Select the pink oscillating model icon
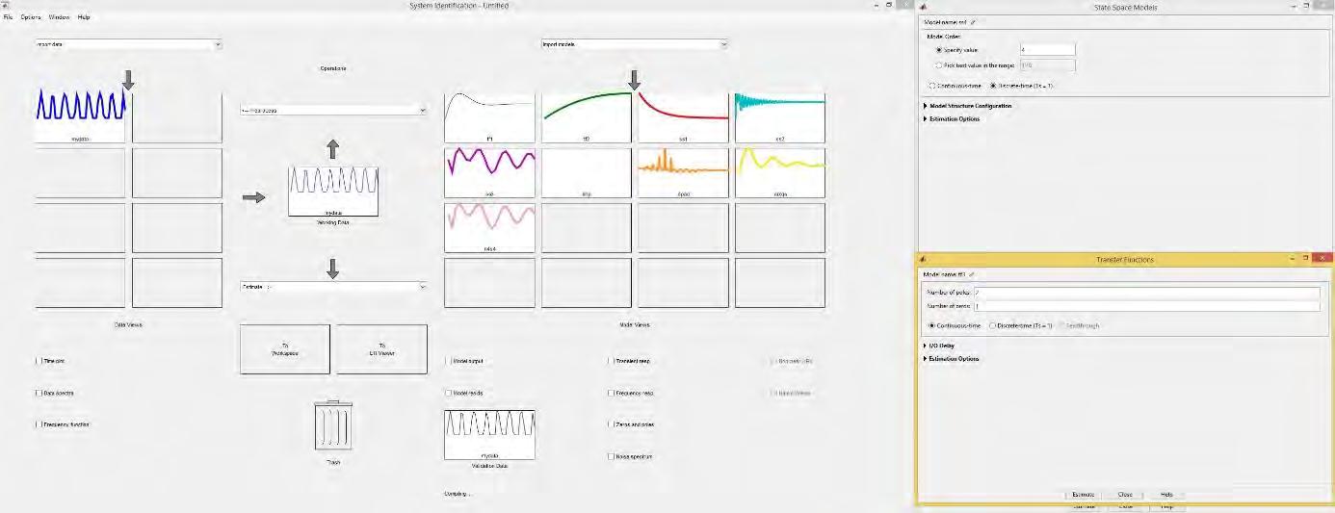 tap(489, 227)
